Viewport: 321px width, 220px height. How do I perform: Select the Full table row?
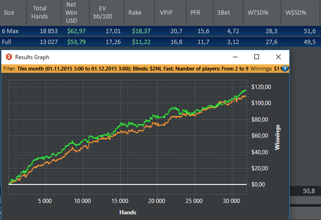[160, 42]
